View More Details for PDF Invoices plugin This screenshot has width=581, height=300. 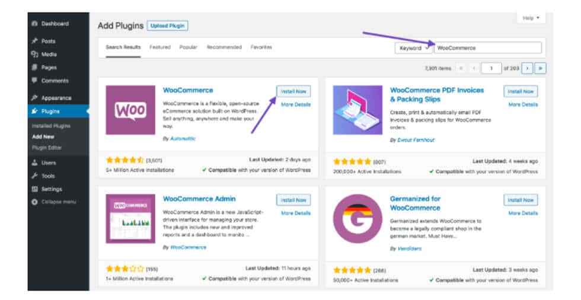[523, 105]
